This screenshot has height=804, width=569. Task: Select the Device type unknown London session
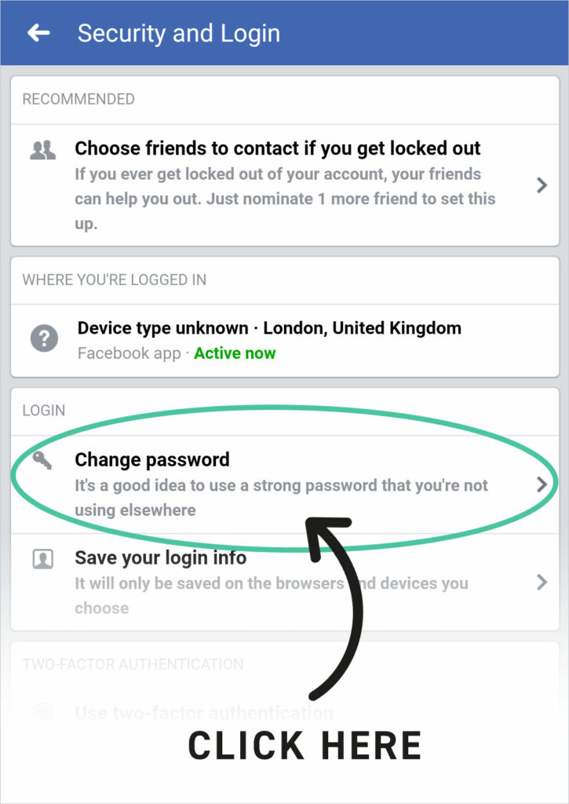[284, 341]
